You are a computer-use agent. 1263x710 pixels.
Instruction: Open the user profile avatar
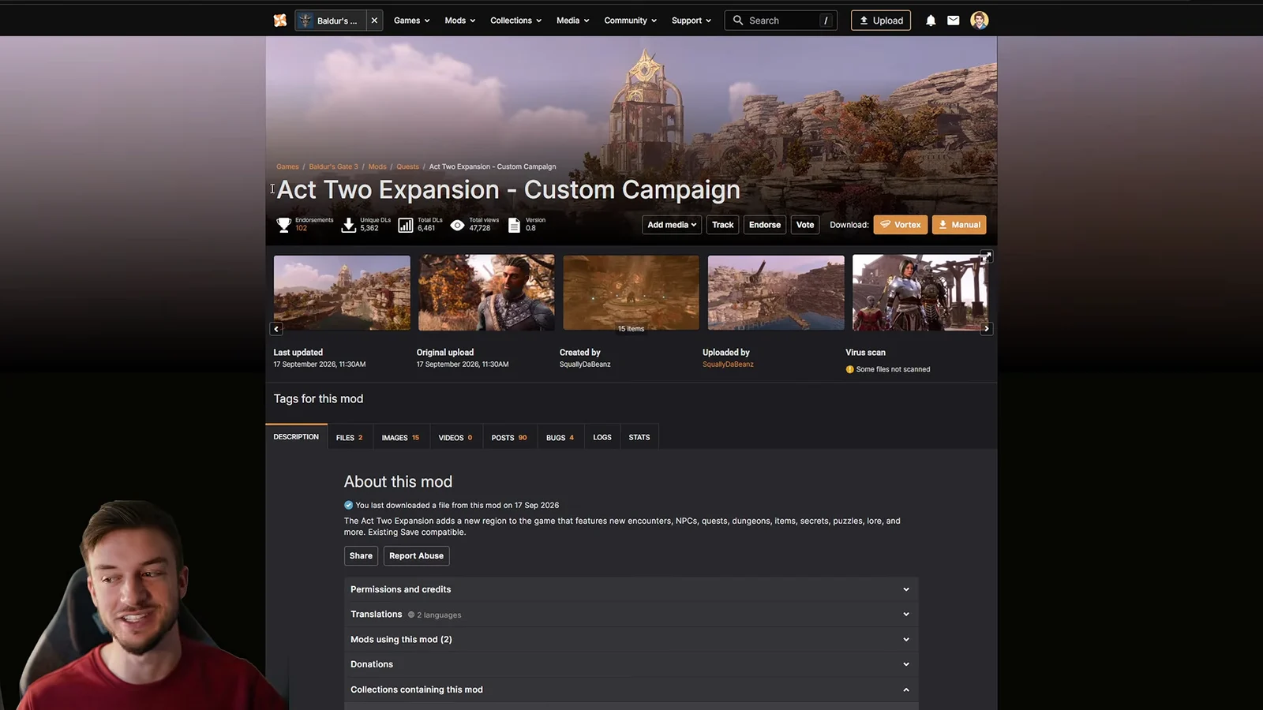980,21
